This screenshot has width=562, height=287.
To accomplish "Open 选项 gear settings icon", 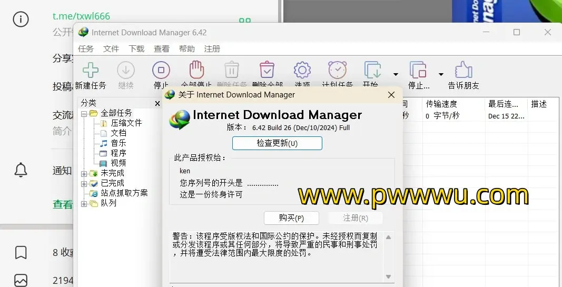I will [x=302, y=70].
